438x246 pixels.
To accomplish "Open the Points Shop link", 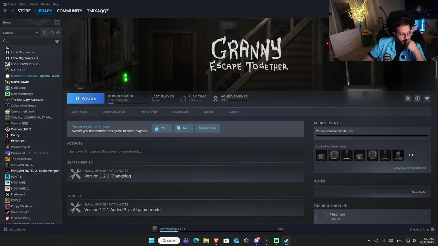I will [149, 112].
